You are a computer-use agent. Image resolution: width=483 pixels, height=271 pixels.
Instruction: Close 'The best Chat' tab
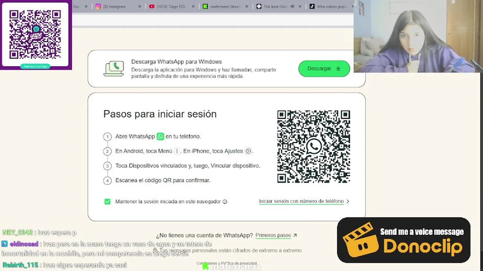[x=300, y=6]
